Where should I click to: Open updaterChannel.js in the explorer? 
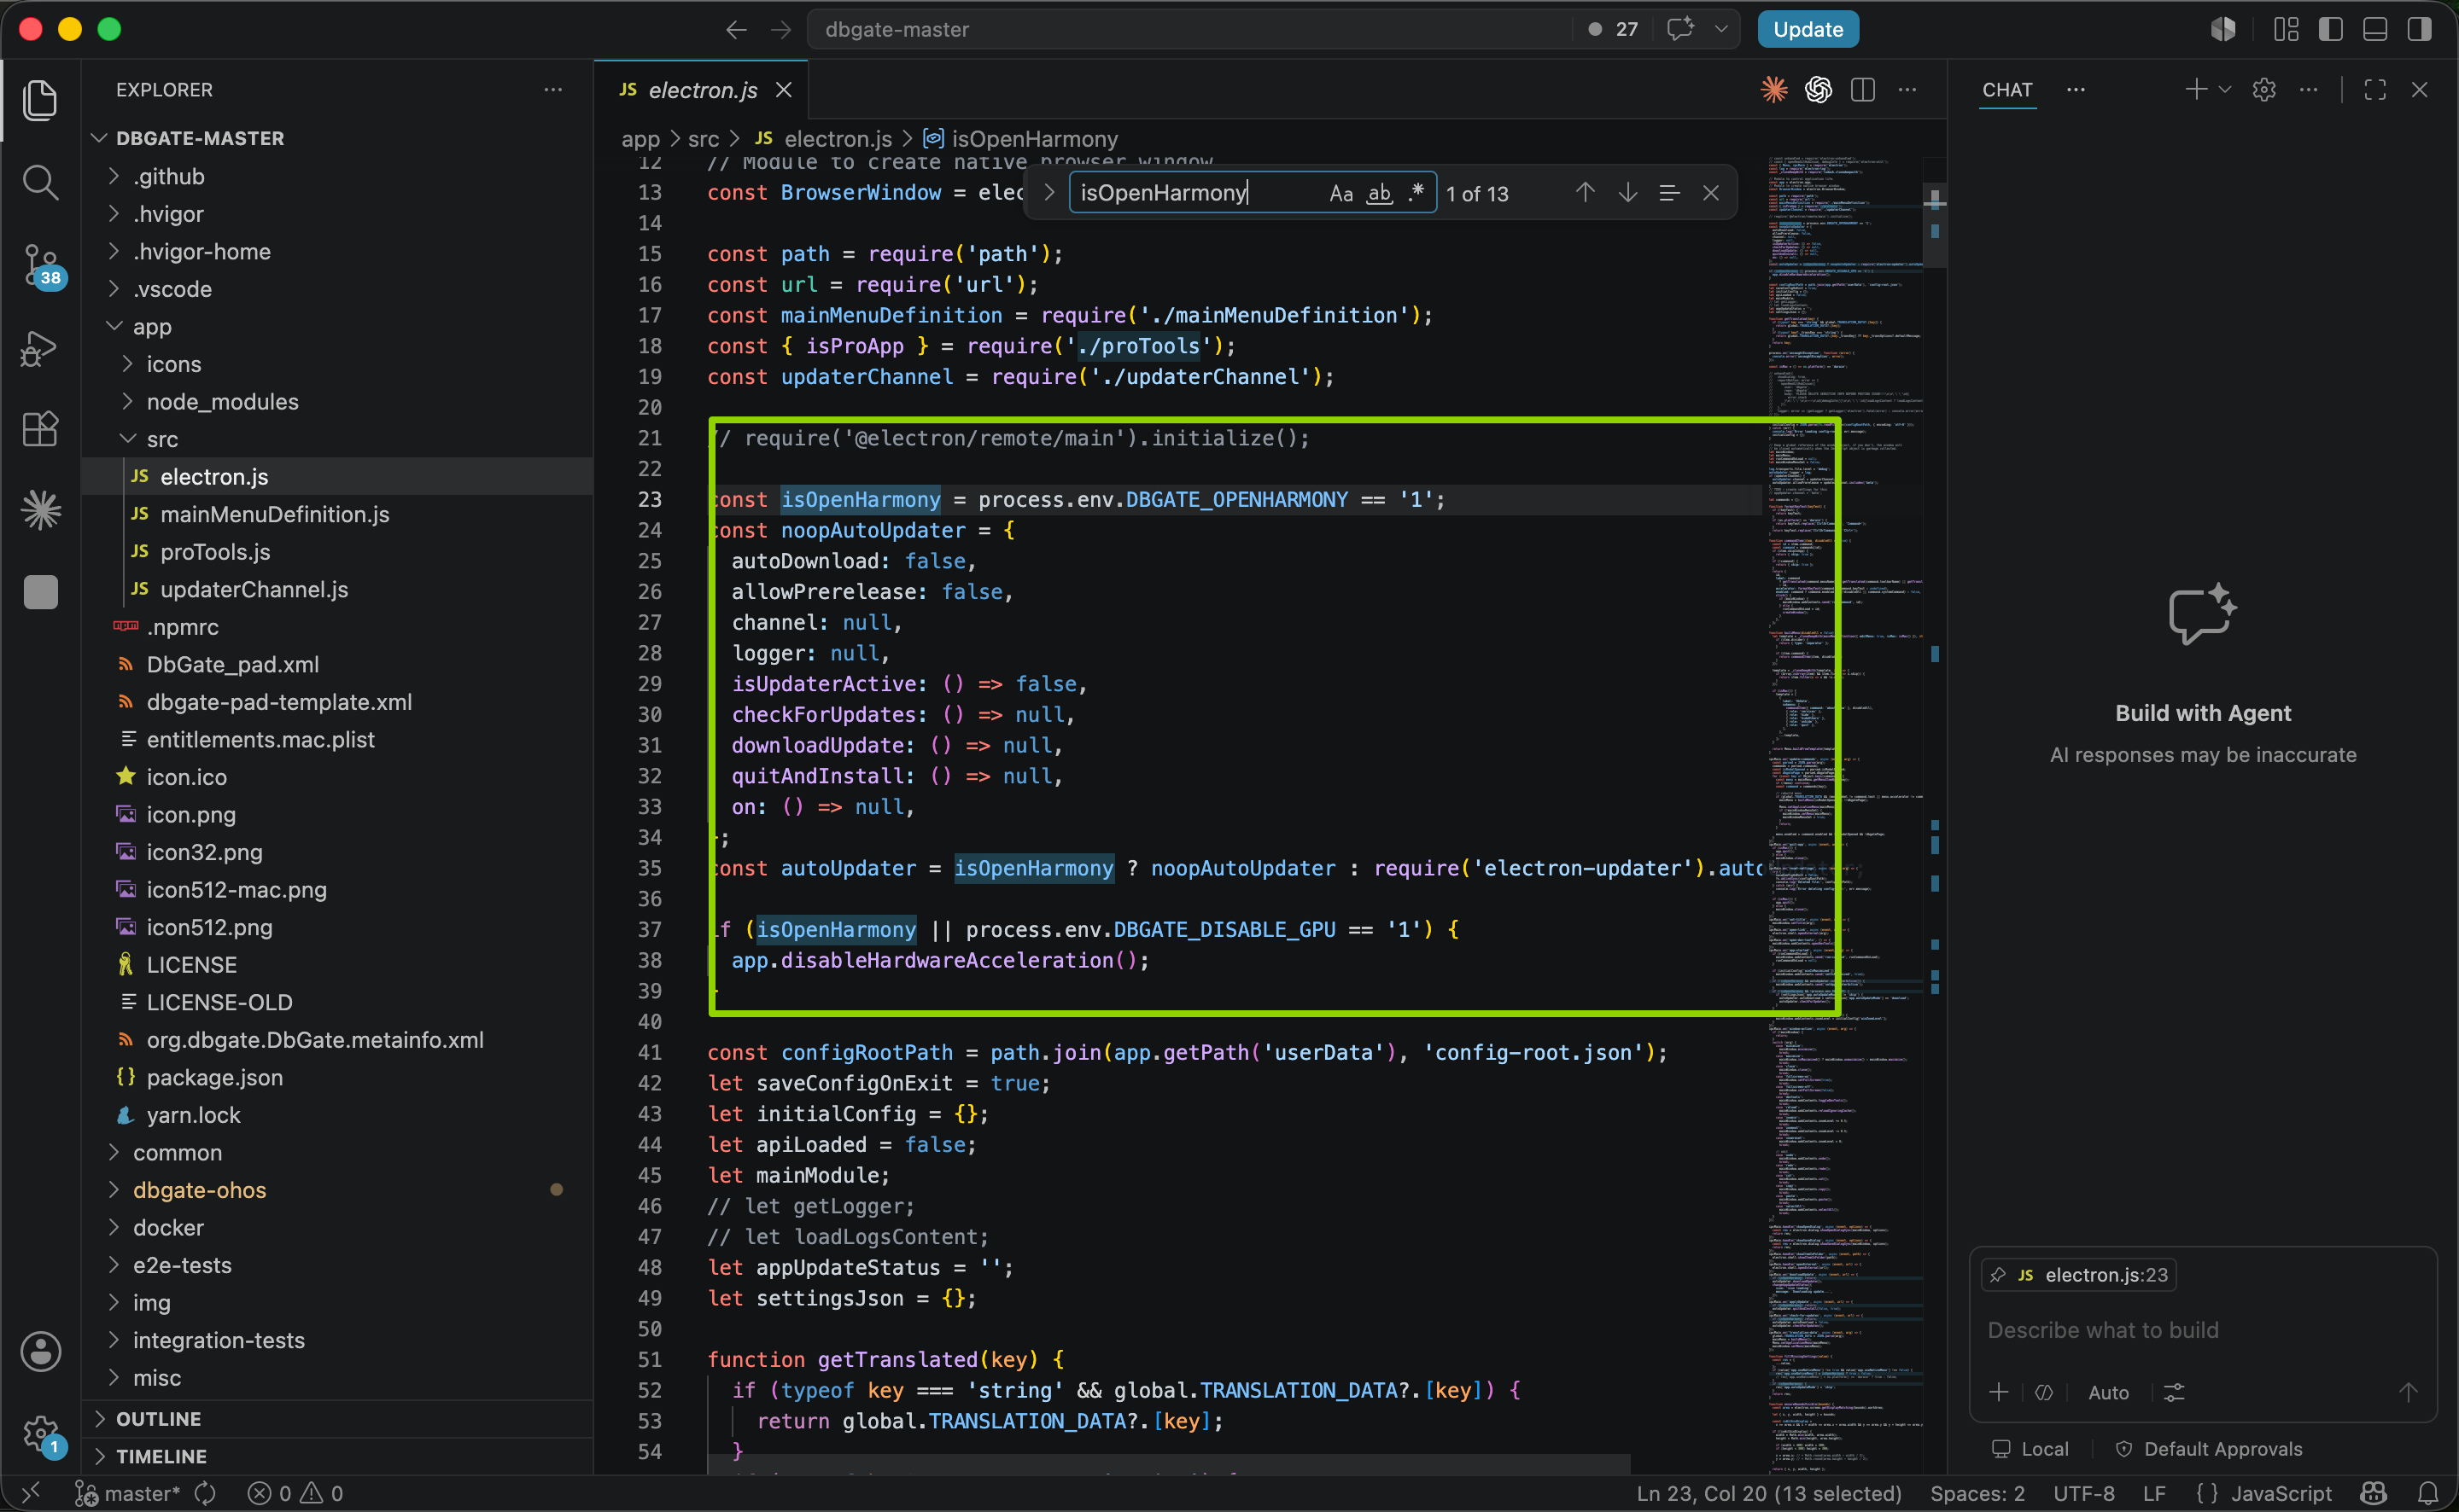pos(338,590)
